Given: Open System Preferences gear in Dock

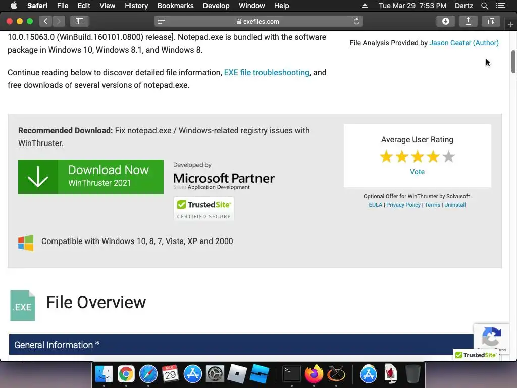Looking at the screenshot, I should (x=215, y=374).
